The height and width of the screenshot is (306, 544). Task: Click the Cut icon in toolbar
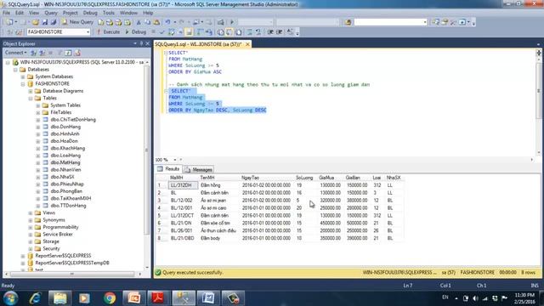139,22
